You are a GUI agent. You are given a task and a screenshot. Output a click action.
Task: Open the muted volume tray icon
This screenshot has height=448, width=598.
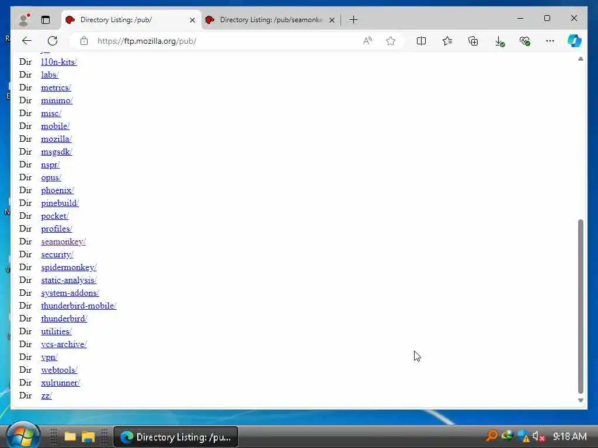[x=538, y=436]
